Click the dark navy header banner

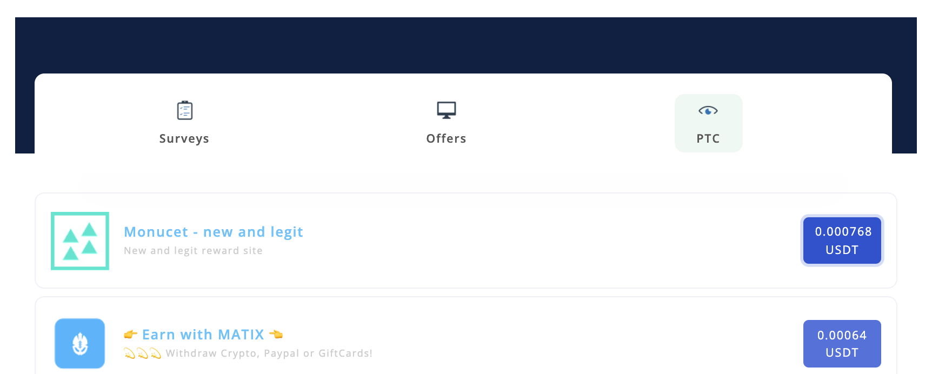[465, 44]
